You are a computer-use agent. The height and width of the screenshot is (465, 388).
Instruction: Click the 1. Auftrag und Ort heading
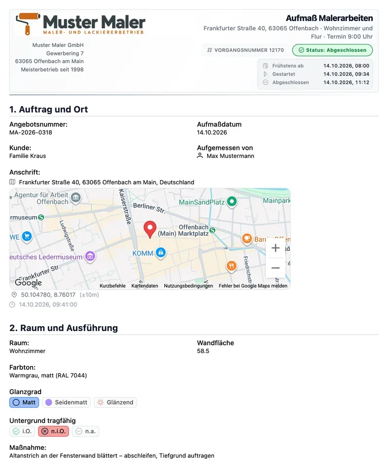coord(48,110)
